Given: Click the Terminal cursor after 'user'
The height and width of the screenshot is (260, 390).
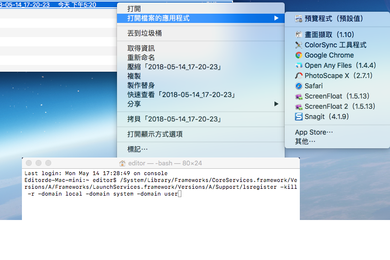Looking at the screenshot, I should point(180,194).
